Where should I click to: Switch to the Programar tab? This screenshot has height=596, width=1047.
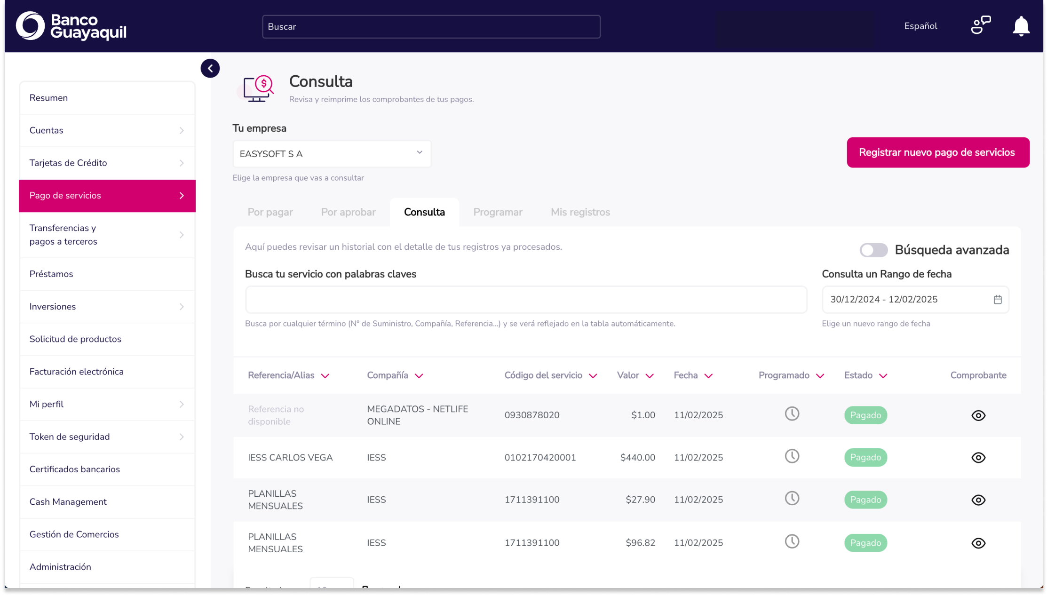click(x=498, y=212)
